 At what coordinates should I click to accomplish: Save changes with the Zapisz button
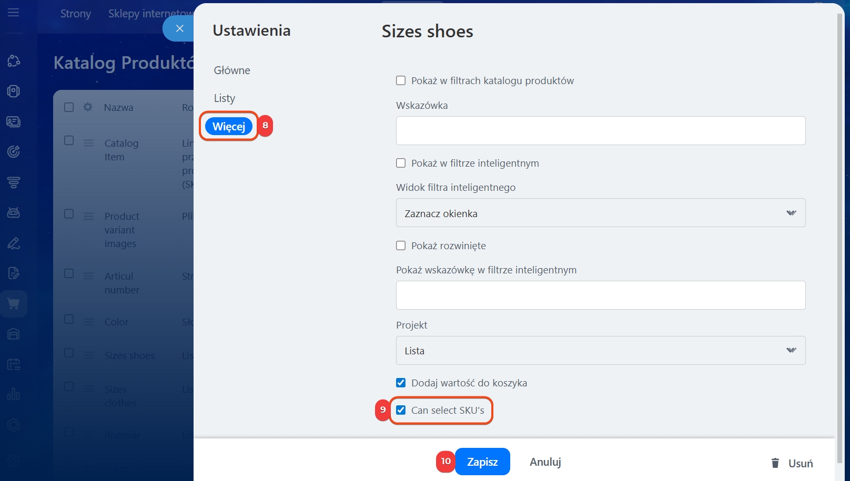pos(482,462)
